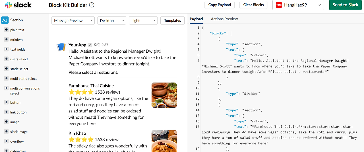Switch to the Payload tab
This screenshot has height=152, width=364.
(x=196, y=19)
